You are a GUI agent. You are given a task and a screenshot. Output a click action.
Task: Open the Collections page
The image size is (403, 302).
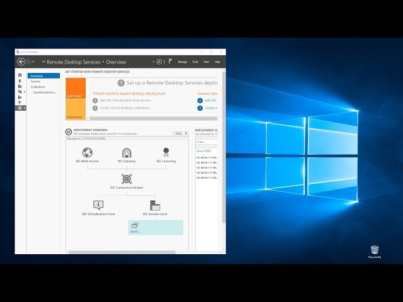38,87
